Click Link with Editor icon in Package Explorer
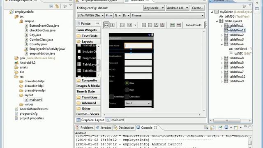 pyautogui.click(x=57, y=7)
